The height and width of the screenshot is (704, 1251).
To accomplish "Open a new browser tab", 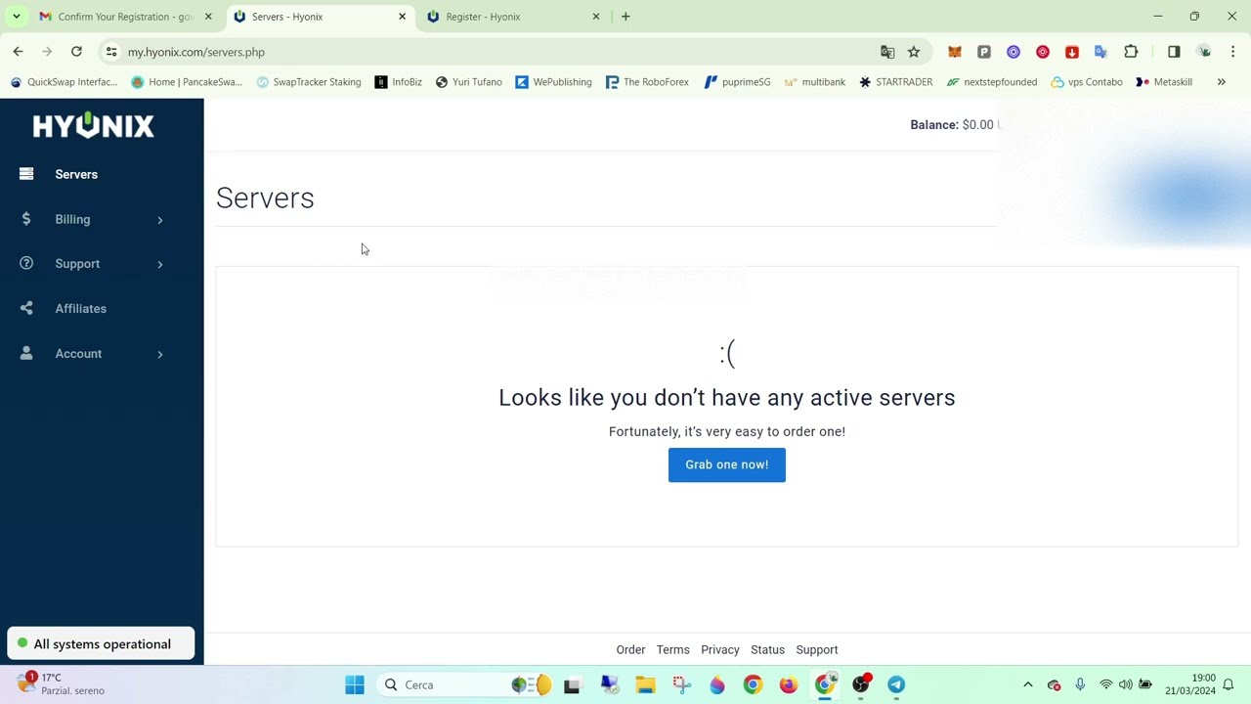I will 625,17.
